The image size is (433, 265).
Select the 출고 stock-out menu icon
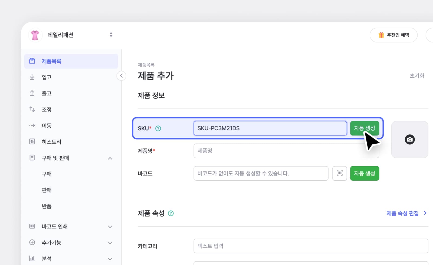point(32,93)
